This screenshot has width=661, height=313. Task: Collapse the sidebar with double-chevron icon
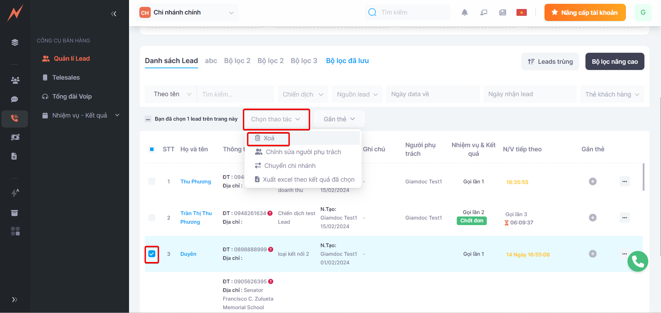(x=114, y=14)
